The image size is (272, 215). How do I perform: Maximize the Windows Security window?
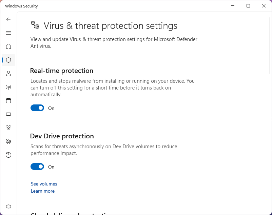[x=248, y=6]
